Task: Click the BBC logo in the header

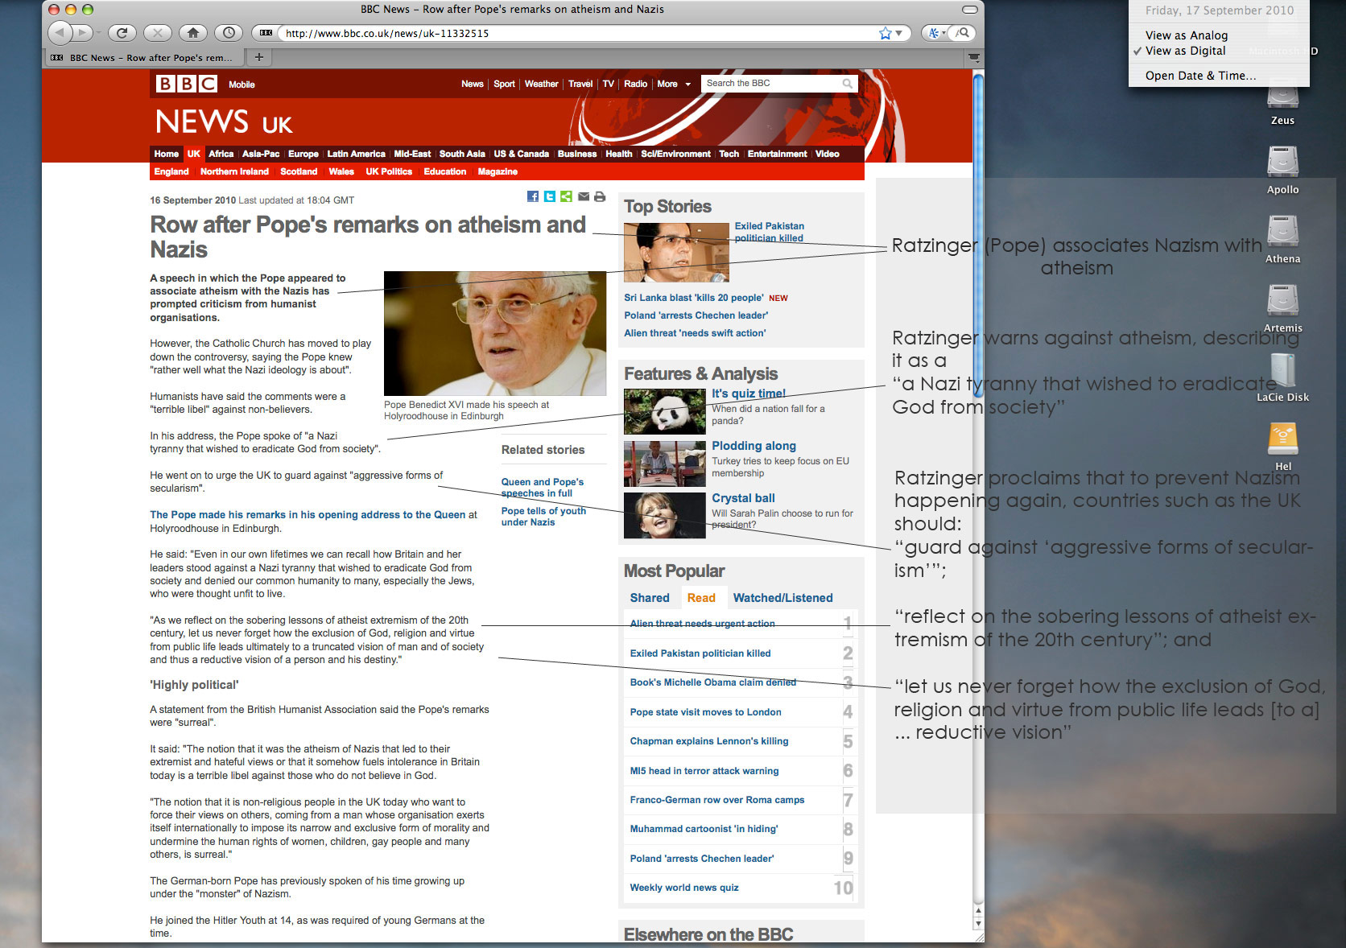Action: (x=186, y=84)
